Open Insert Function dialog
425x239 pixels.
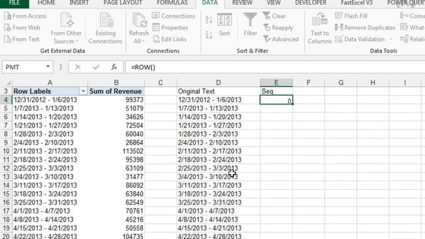click(x=114, y=67)
